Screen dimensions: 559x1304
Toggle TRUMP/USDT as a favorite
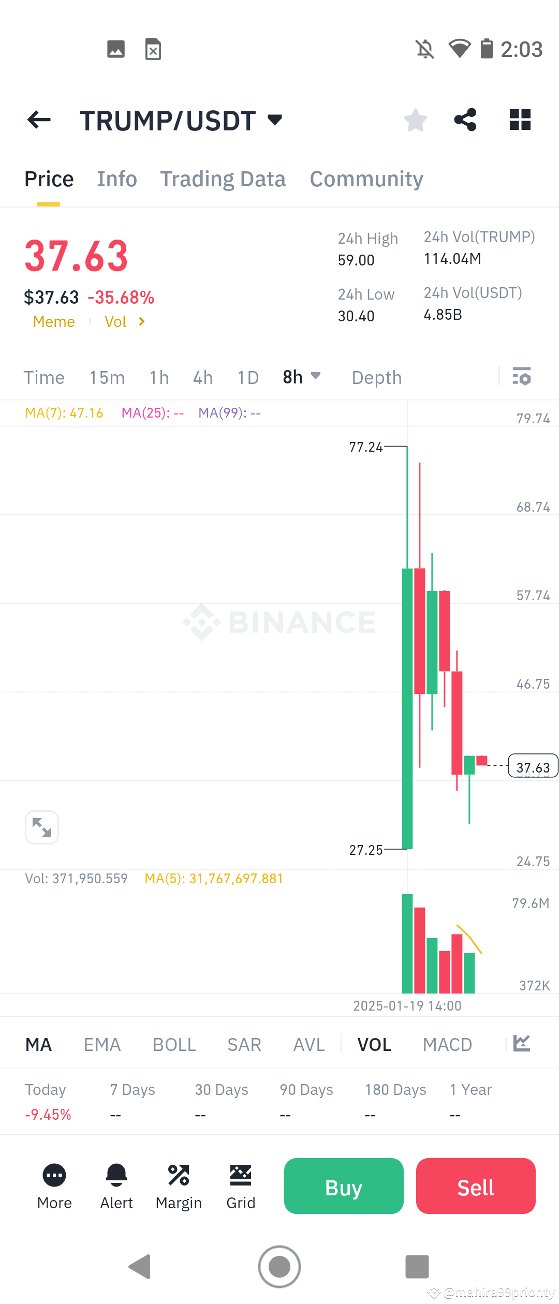(x=415, y=120)
